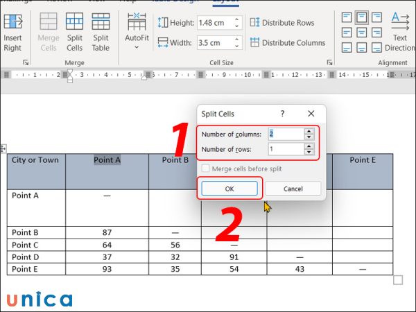Increase the row Height value
The image size is (416, 312).
click(x=237, y=19)
